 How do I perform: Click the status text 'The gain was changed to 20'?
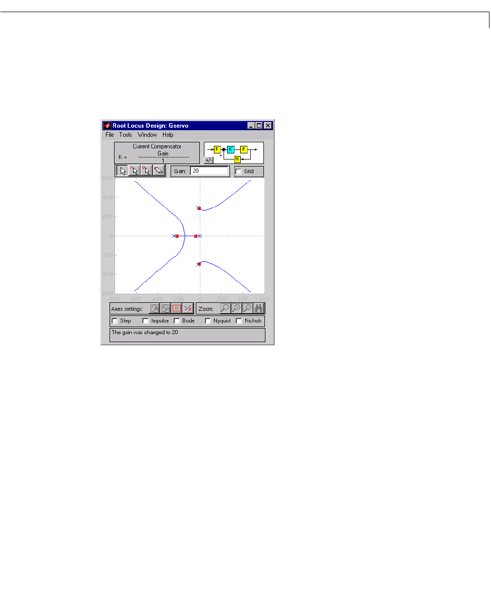click(x=144, y=333)
